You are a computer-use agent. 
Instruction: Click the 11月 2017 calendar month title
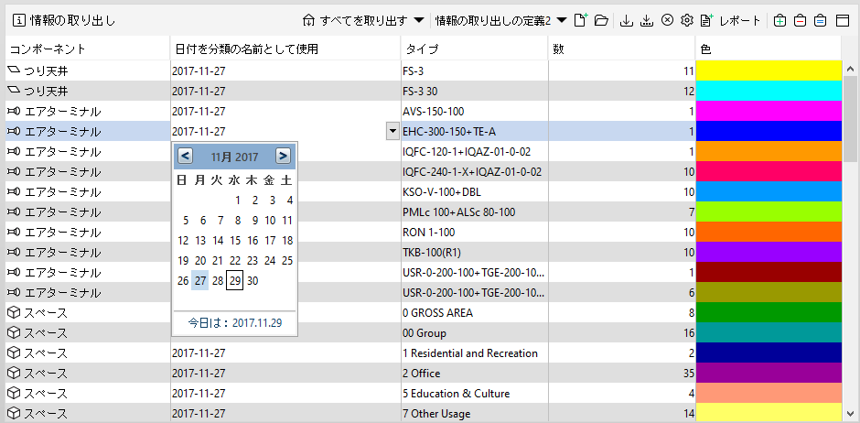pos(235,157)
